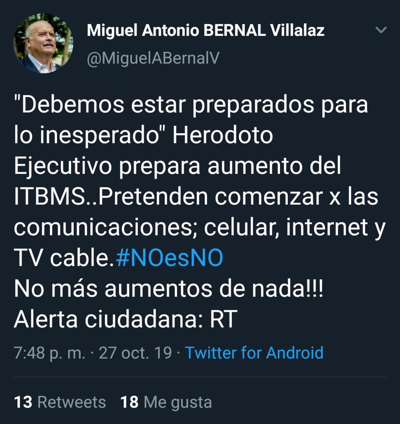Click the word Herodoto in the tweet

pos(223,135)
